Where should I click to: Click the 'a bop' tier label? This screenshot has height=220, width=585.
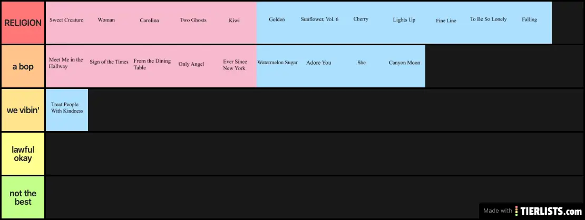click(23, 66)
